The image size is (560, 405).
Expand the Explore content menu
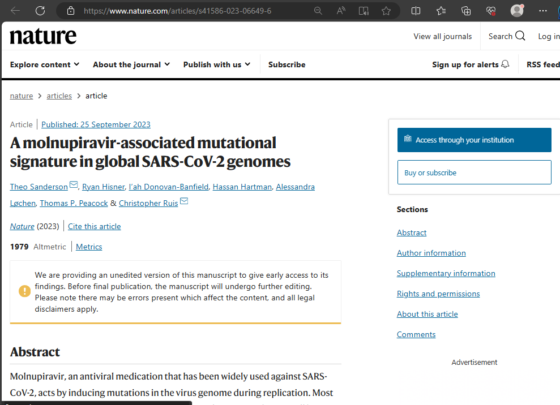[45, 64]
